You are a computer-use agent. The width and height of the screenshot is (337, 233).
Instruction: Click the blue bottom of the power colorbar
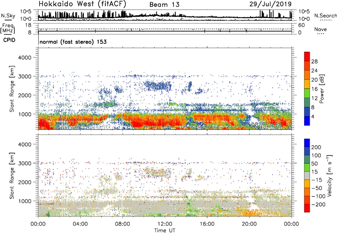307,121
